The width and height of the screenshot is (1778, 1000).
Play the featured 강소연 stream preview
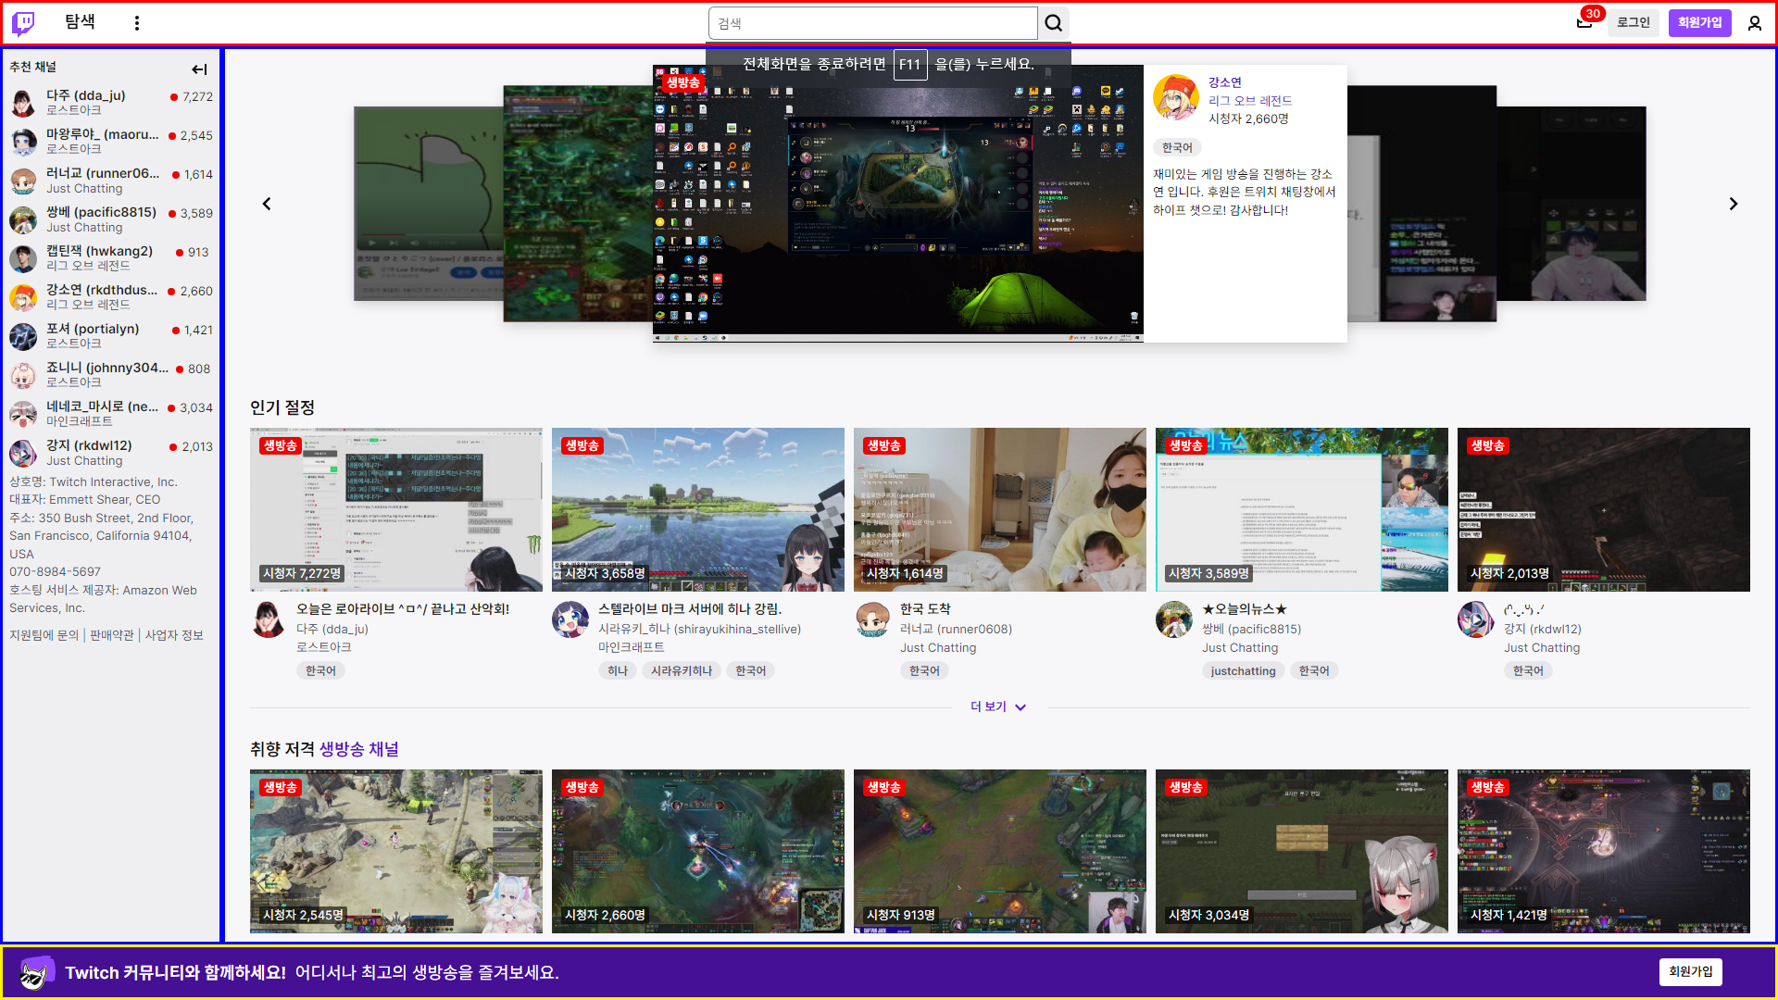tap(898, 204)
